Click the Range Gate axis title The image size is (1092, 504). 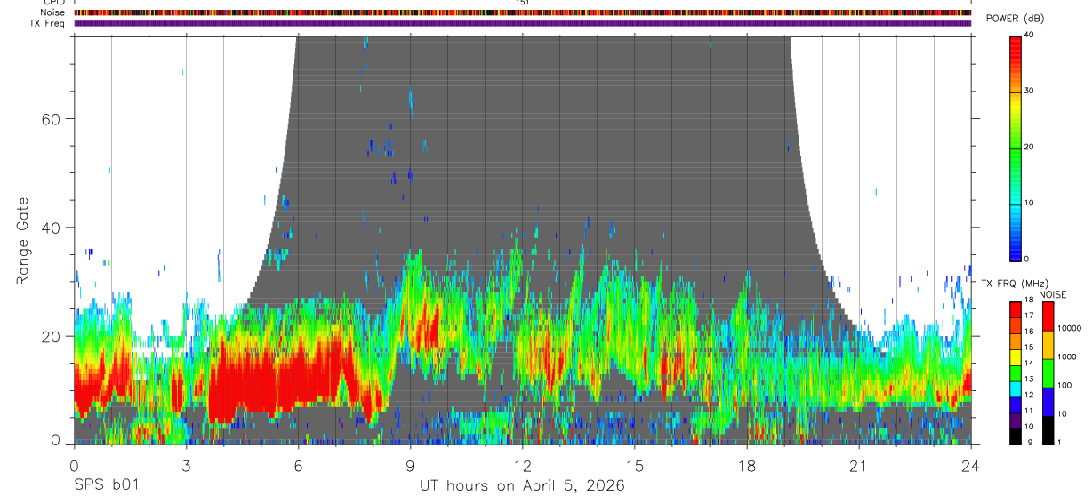(23, 239)
